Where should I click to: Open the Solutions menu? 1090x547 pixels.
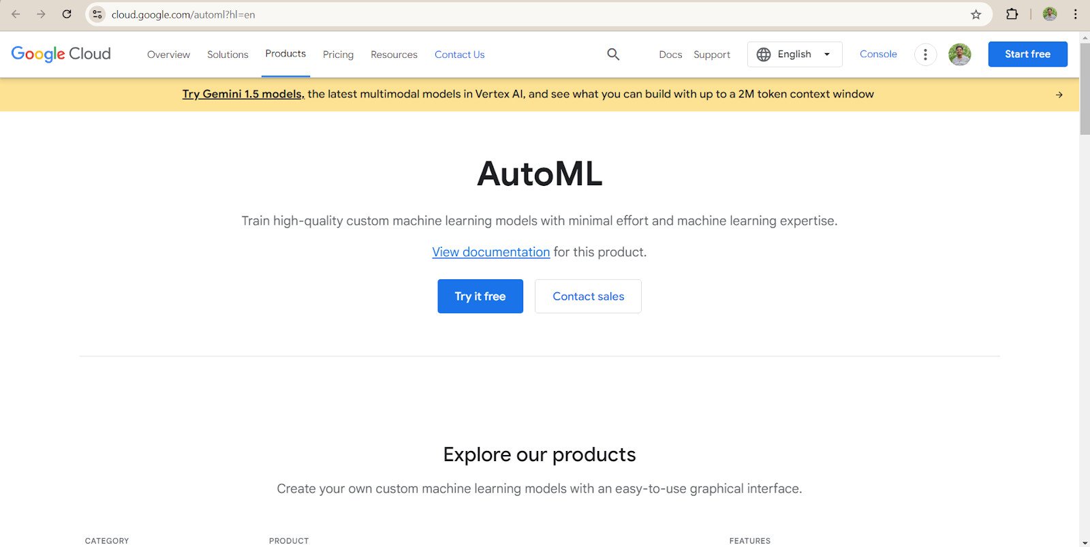pos(228,54)
